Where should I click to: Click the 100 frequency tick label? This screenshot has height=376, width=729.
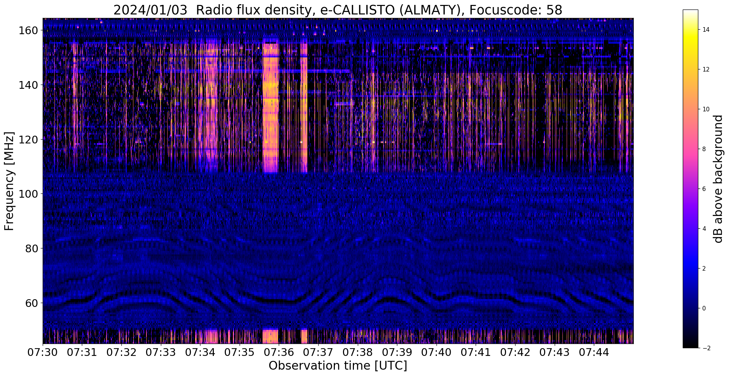coord(28,194)
